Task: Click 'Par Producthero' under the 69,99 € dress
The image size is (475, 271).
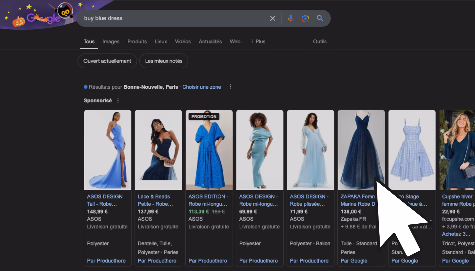Action: pos(258,261)
